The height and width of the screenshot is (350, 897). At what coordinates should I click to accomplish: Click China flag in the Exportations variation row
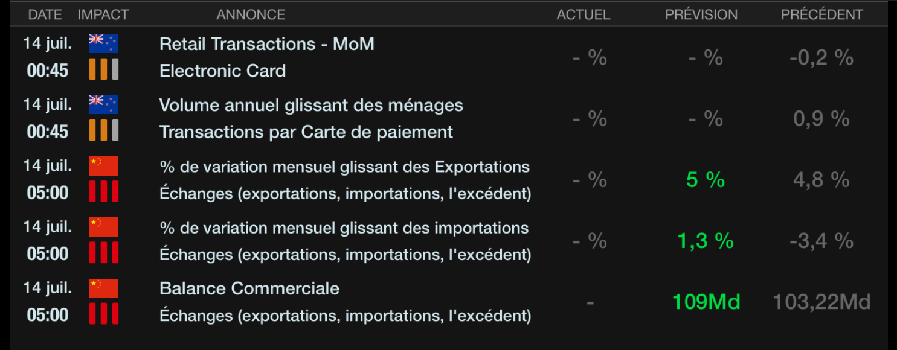pyautogui.click(x=103, y=165)
